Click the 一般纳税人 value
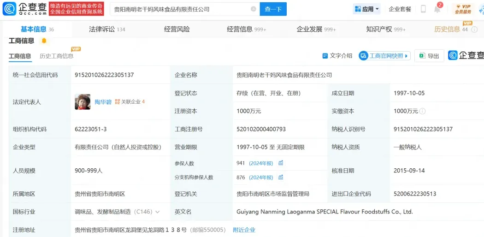 [407, 147]
